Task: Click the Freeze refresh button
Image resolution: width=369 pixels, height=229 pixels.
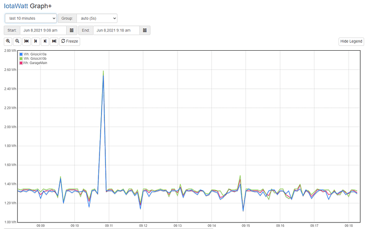Action: click(70, 41)
